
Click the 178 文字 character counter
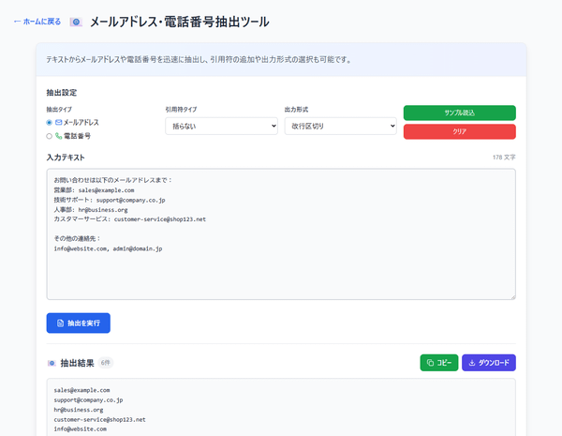(503, 158)
